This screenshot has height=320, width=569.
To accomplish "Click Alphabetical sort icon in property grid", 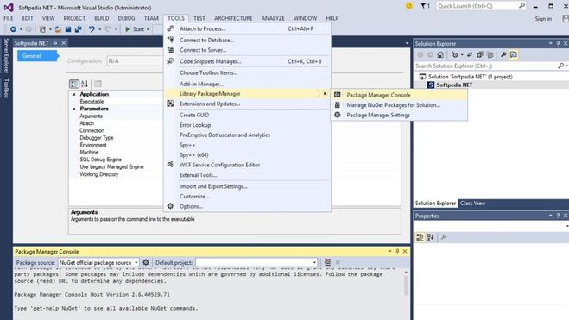I will 85,84.
